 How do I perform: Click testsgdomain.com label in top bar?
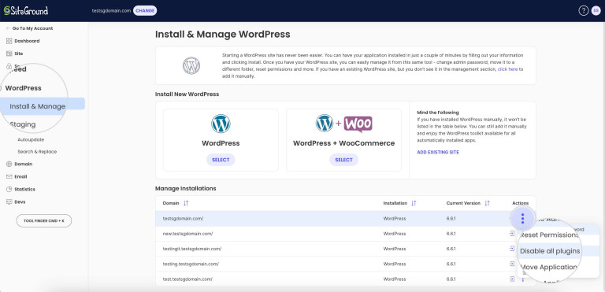click(x=111, y=11)
